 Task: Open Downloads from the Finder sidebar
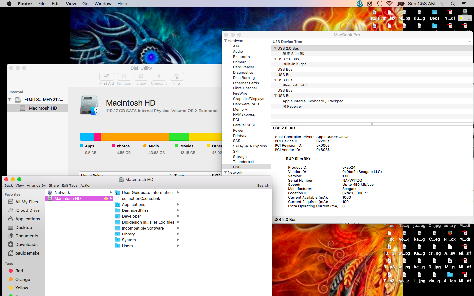pos(26,244)
